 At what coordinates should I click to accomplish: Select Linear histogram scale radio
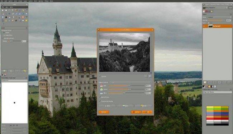coord(4,33)
